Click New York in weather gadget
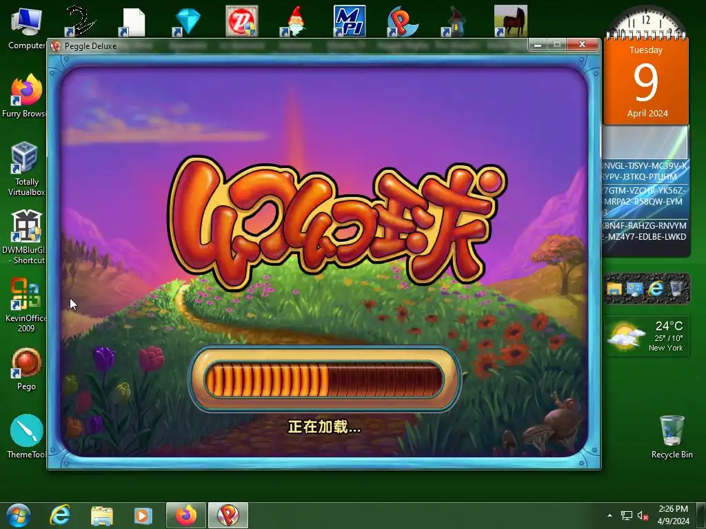 click(x=665, y=348)
